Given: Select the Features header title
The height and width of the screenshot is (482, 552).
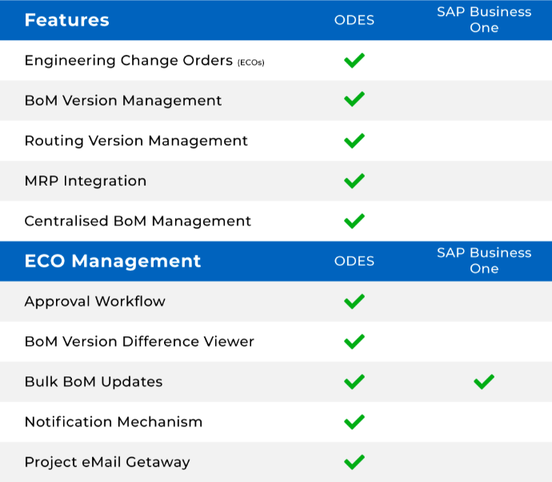Looking at the screenshot, I should pyautogui.click(x=67, y=20).
